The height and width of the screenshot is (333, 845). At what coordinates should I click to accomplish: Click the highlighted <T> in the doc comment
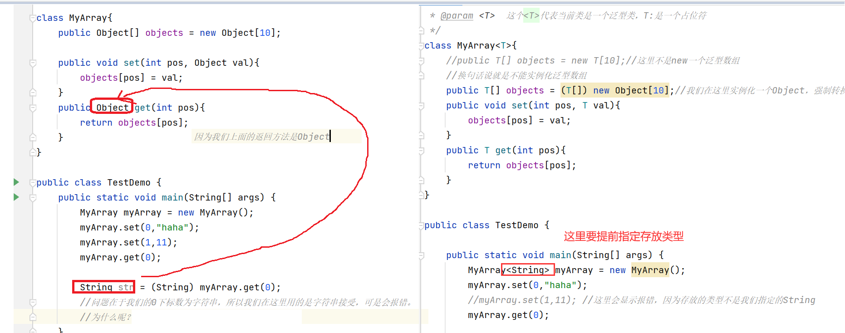point(531,16)
